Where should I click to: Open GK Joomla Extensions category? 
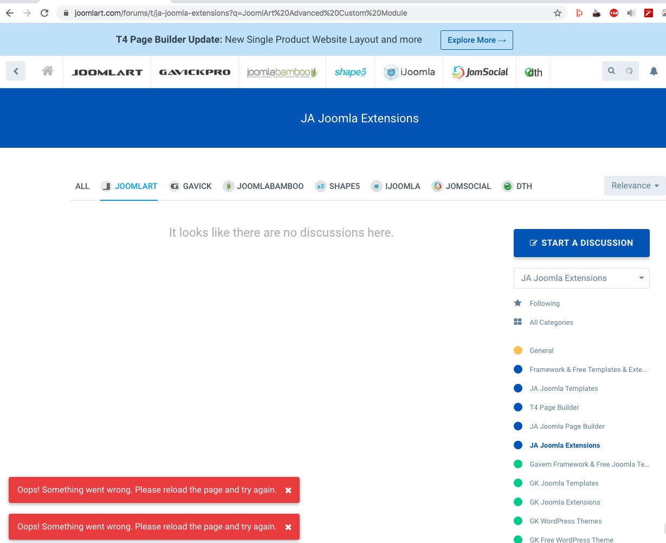[x=565, y=502]
